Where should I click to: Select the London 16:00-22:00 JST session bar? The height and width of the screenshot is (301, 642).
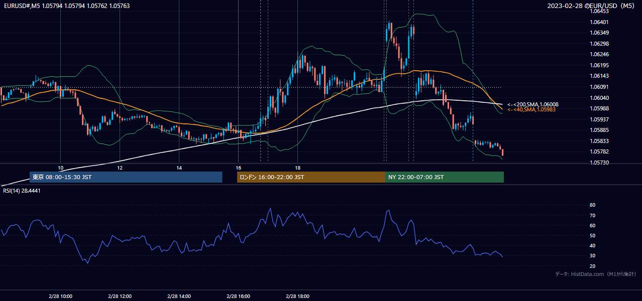(x=311, y=177)
